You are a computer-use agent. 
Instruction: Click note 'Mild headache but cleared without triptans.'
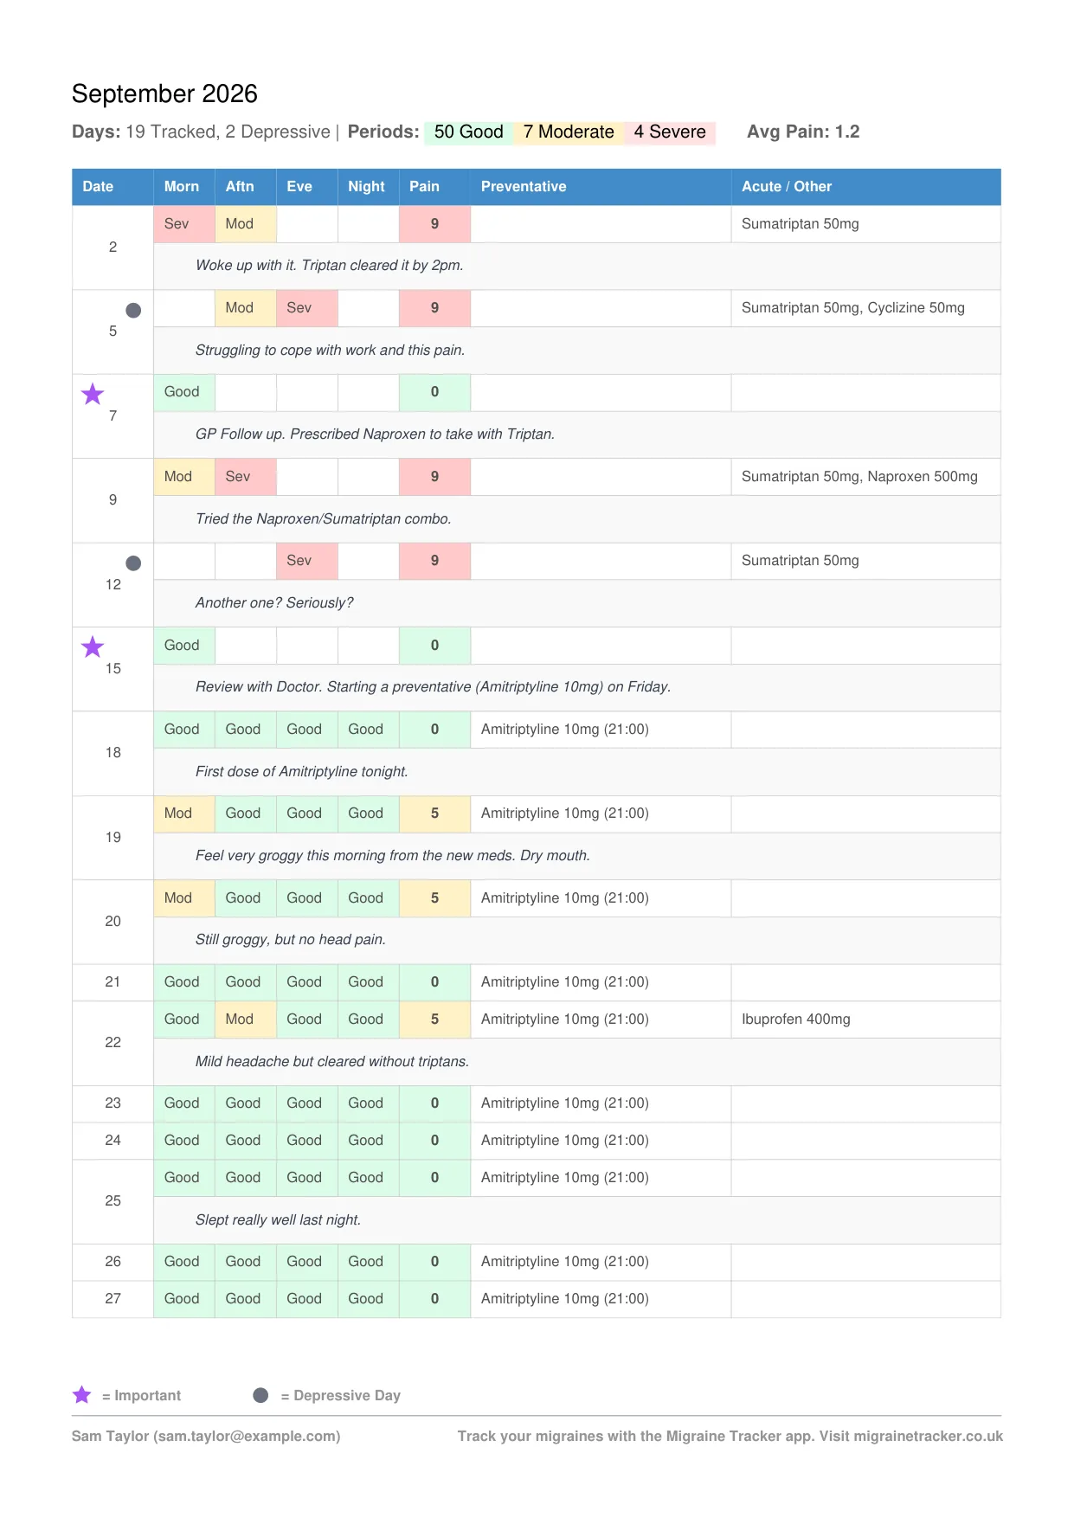point(332,1062)
